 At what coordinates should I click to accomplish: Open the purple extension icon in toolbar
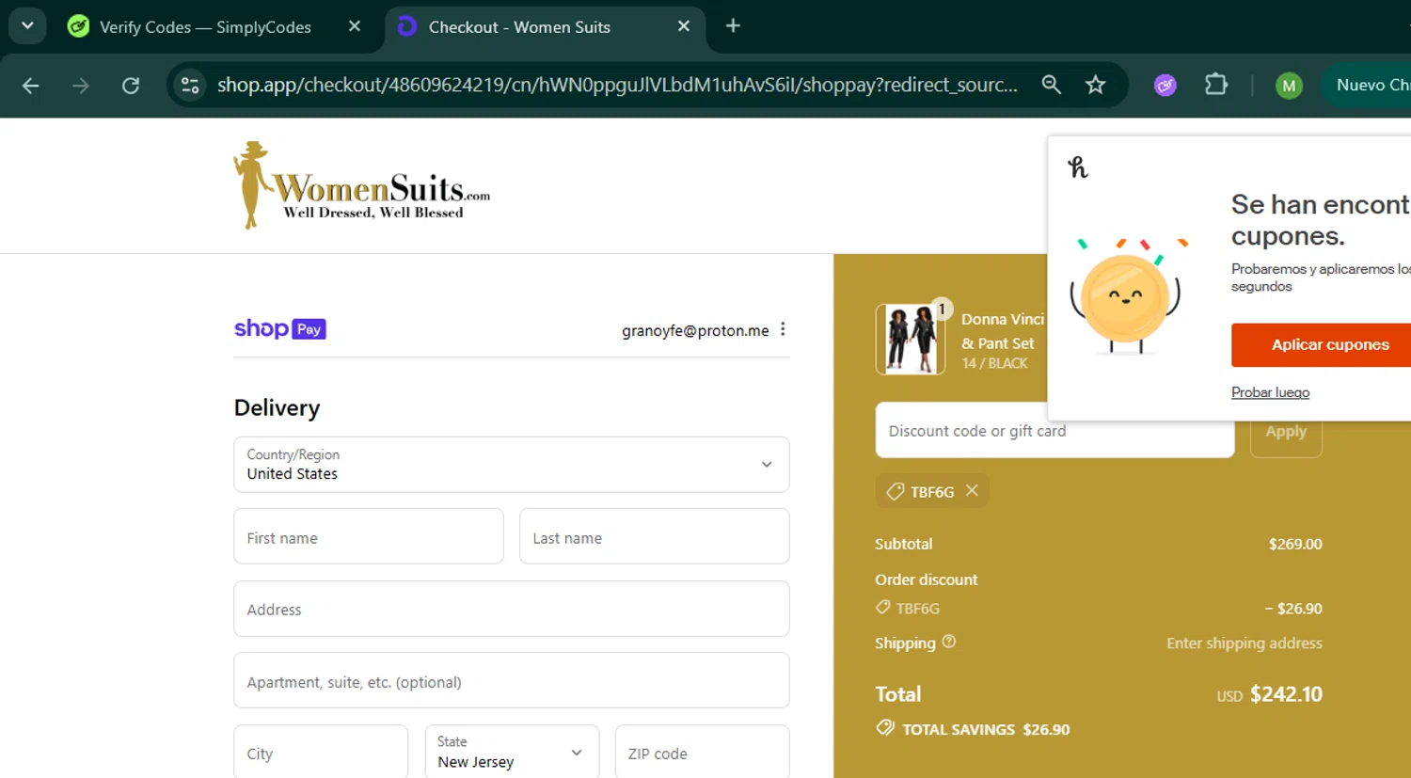[x=1165, y=86]
